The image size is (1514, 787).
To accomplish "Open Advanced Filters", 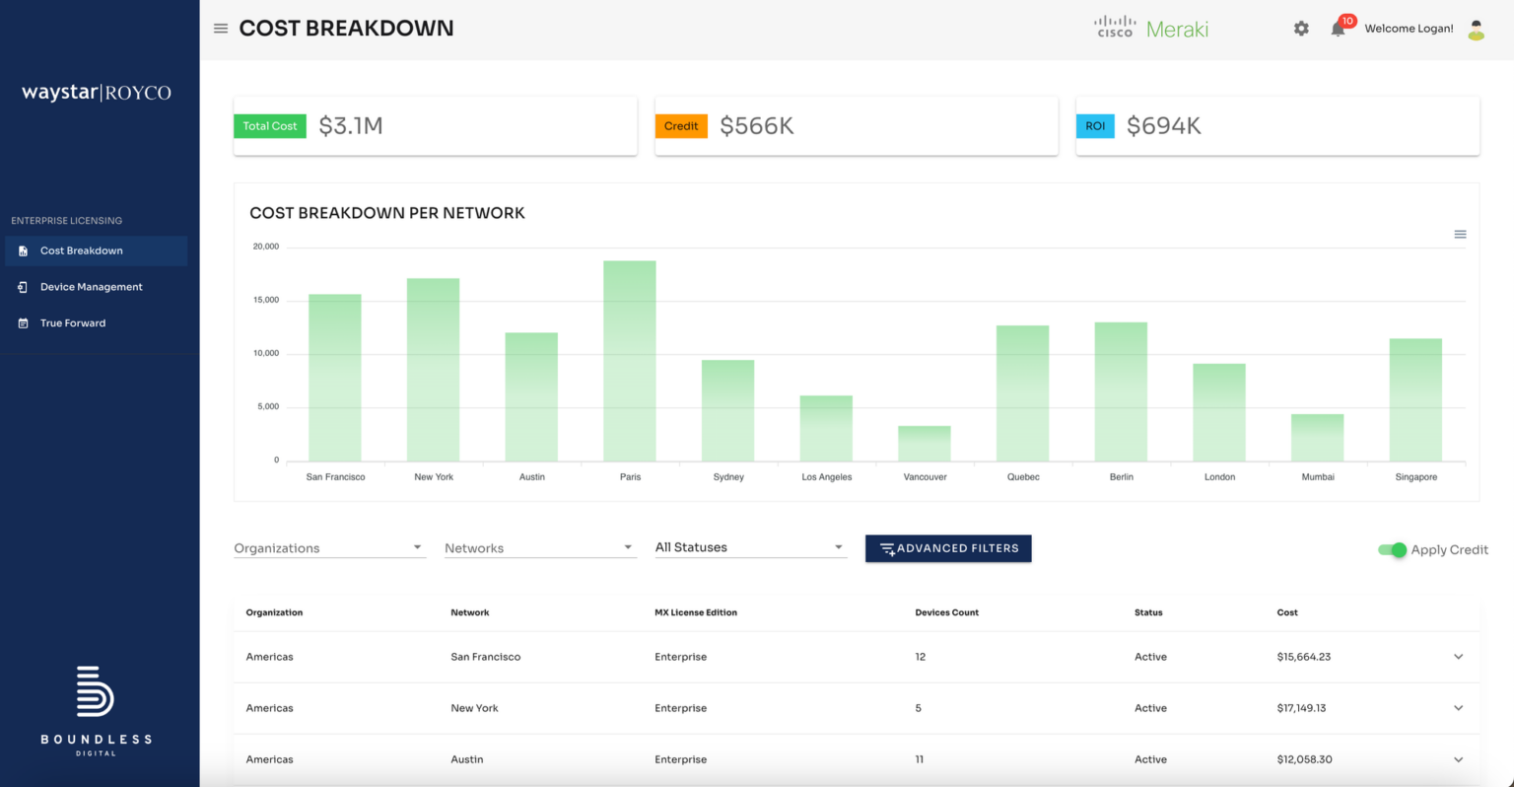I will click(x=947, y=548).
